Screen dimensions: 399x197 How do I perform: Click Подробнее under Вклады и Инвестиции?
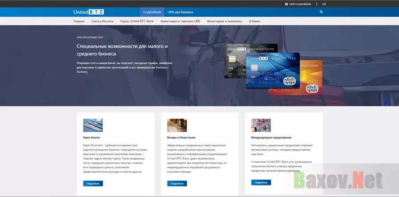tap(177, 184)
